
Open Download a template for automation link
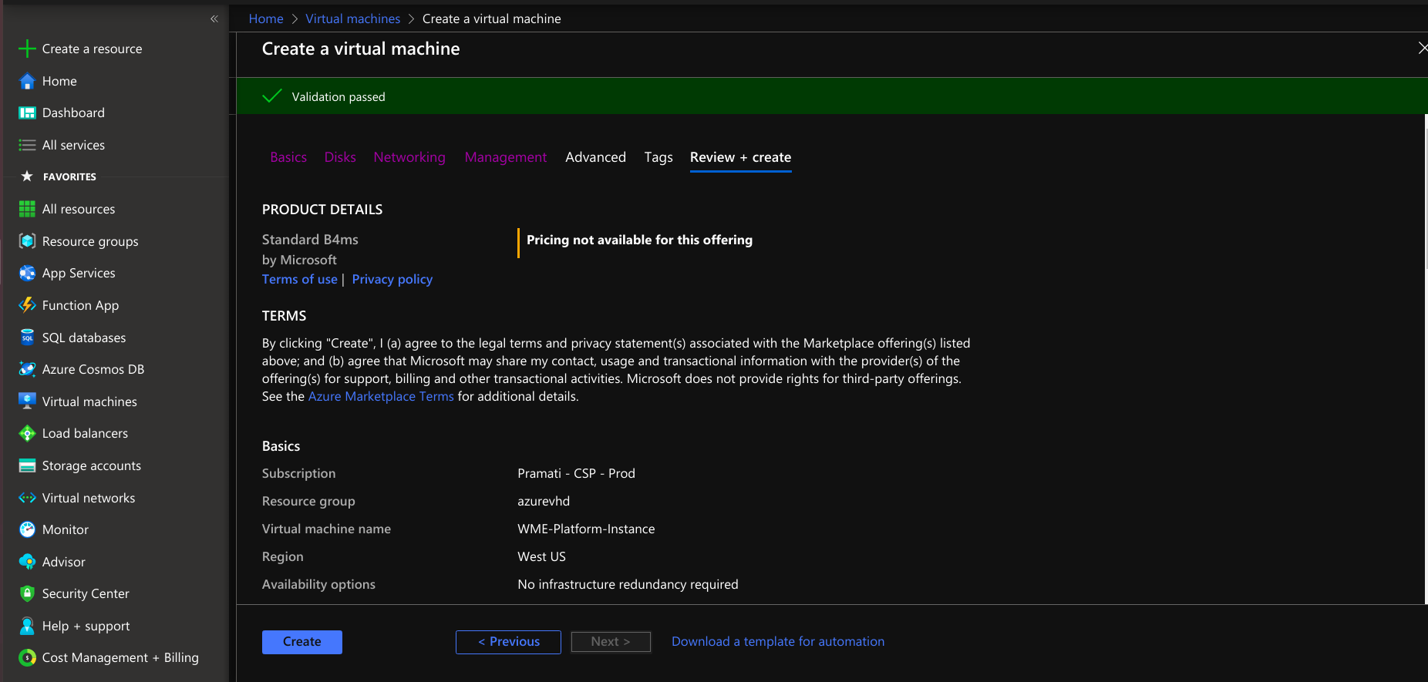pyautogui.click(x=777, y=641)
